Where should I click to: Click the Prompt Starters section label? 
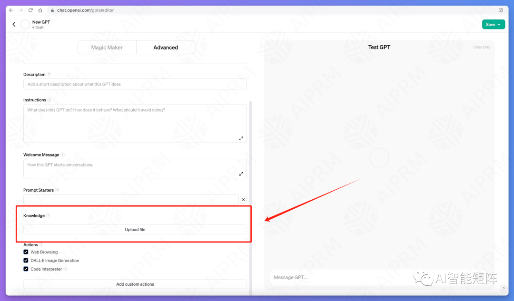click(39, 190)
